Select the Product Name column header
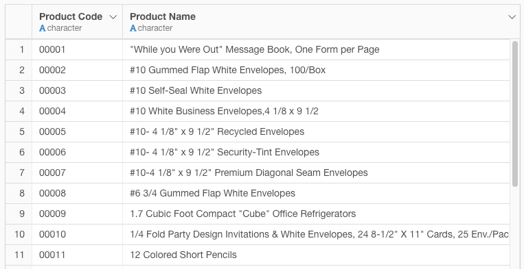This screenshot has height=269, width=524. tap(321, 22)
